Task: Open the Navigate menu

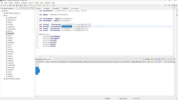Action: point(24,3)
